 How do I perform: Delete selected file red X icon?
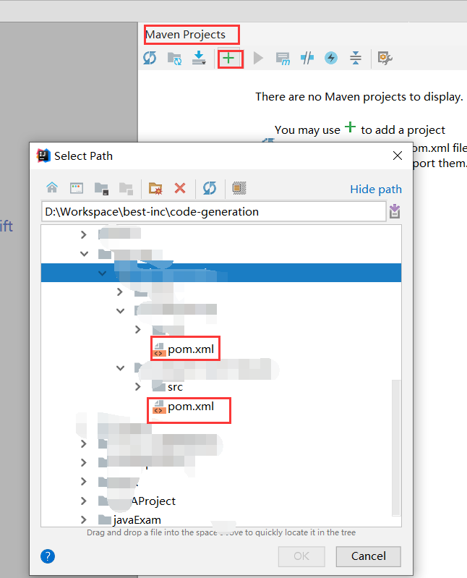tap(180, 188)
